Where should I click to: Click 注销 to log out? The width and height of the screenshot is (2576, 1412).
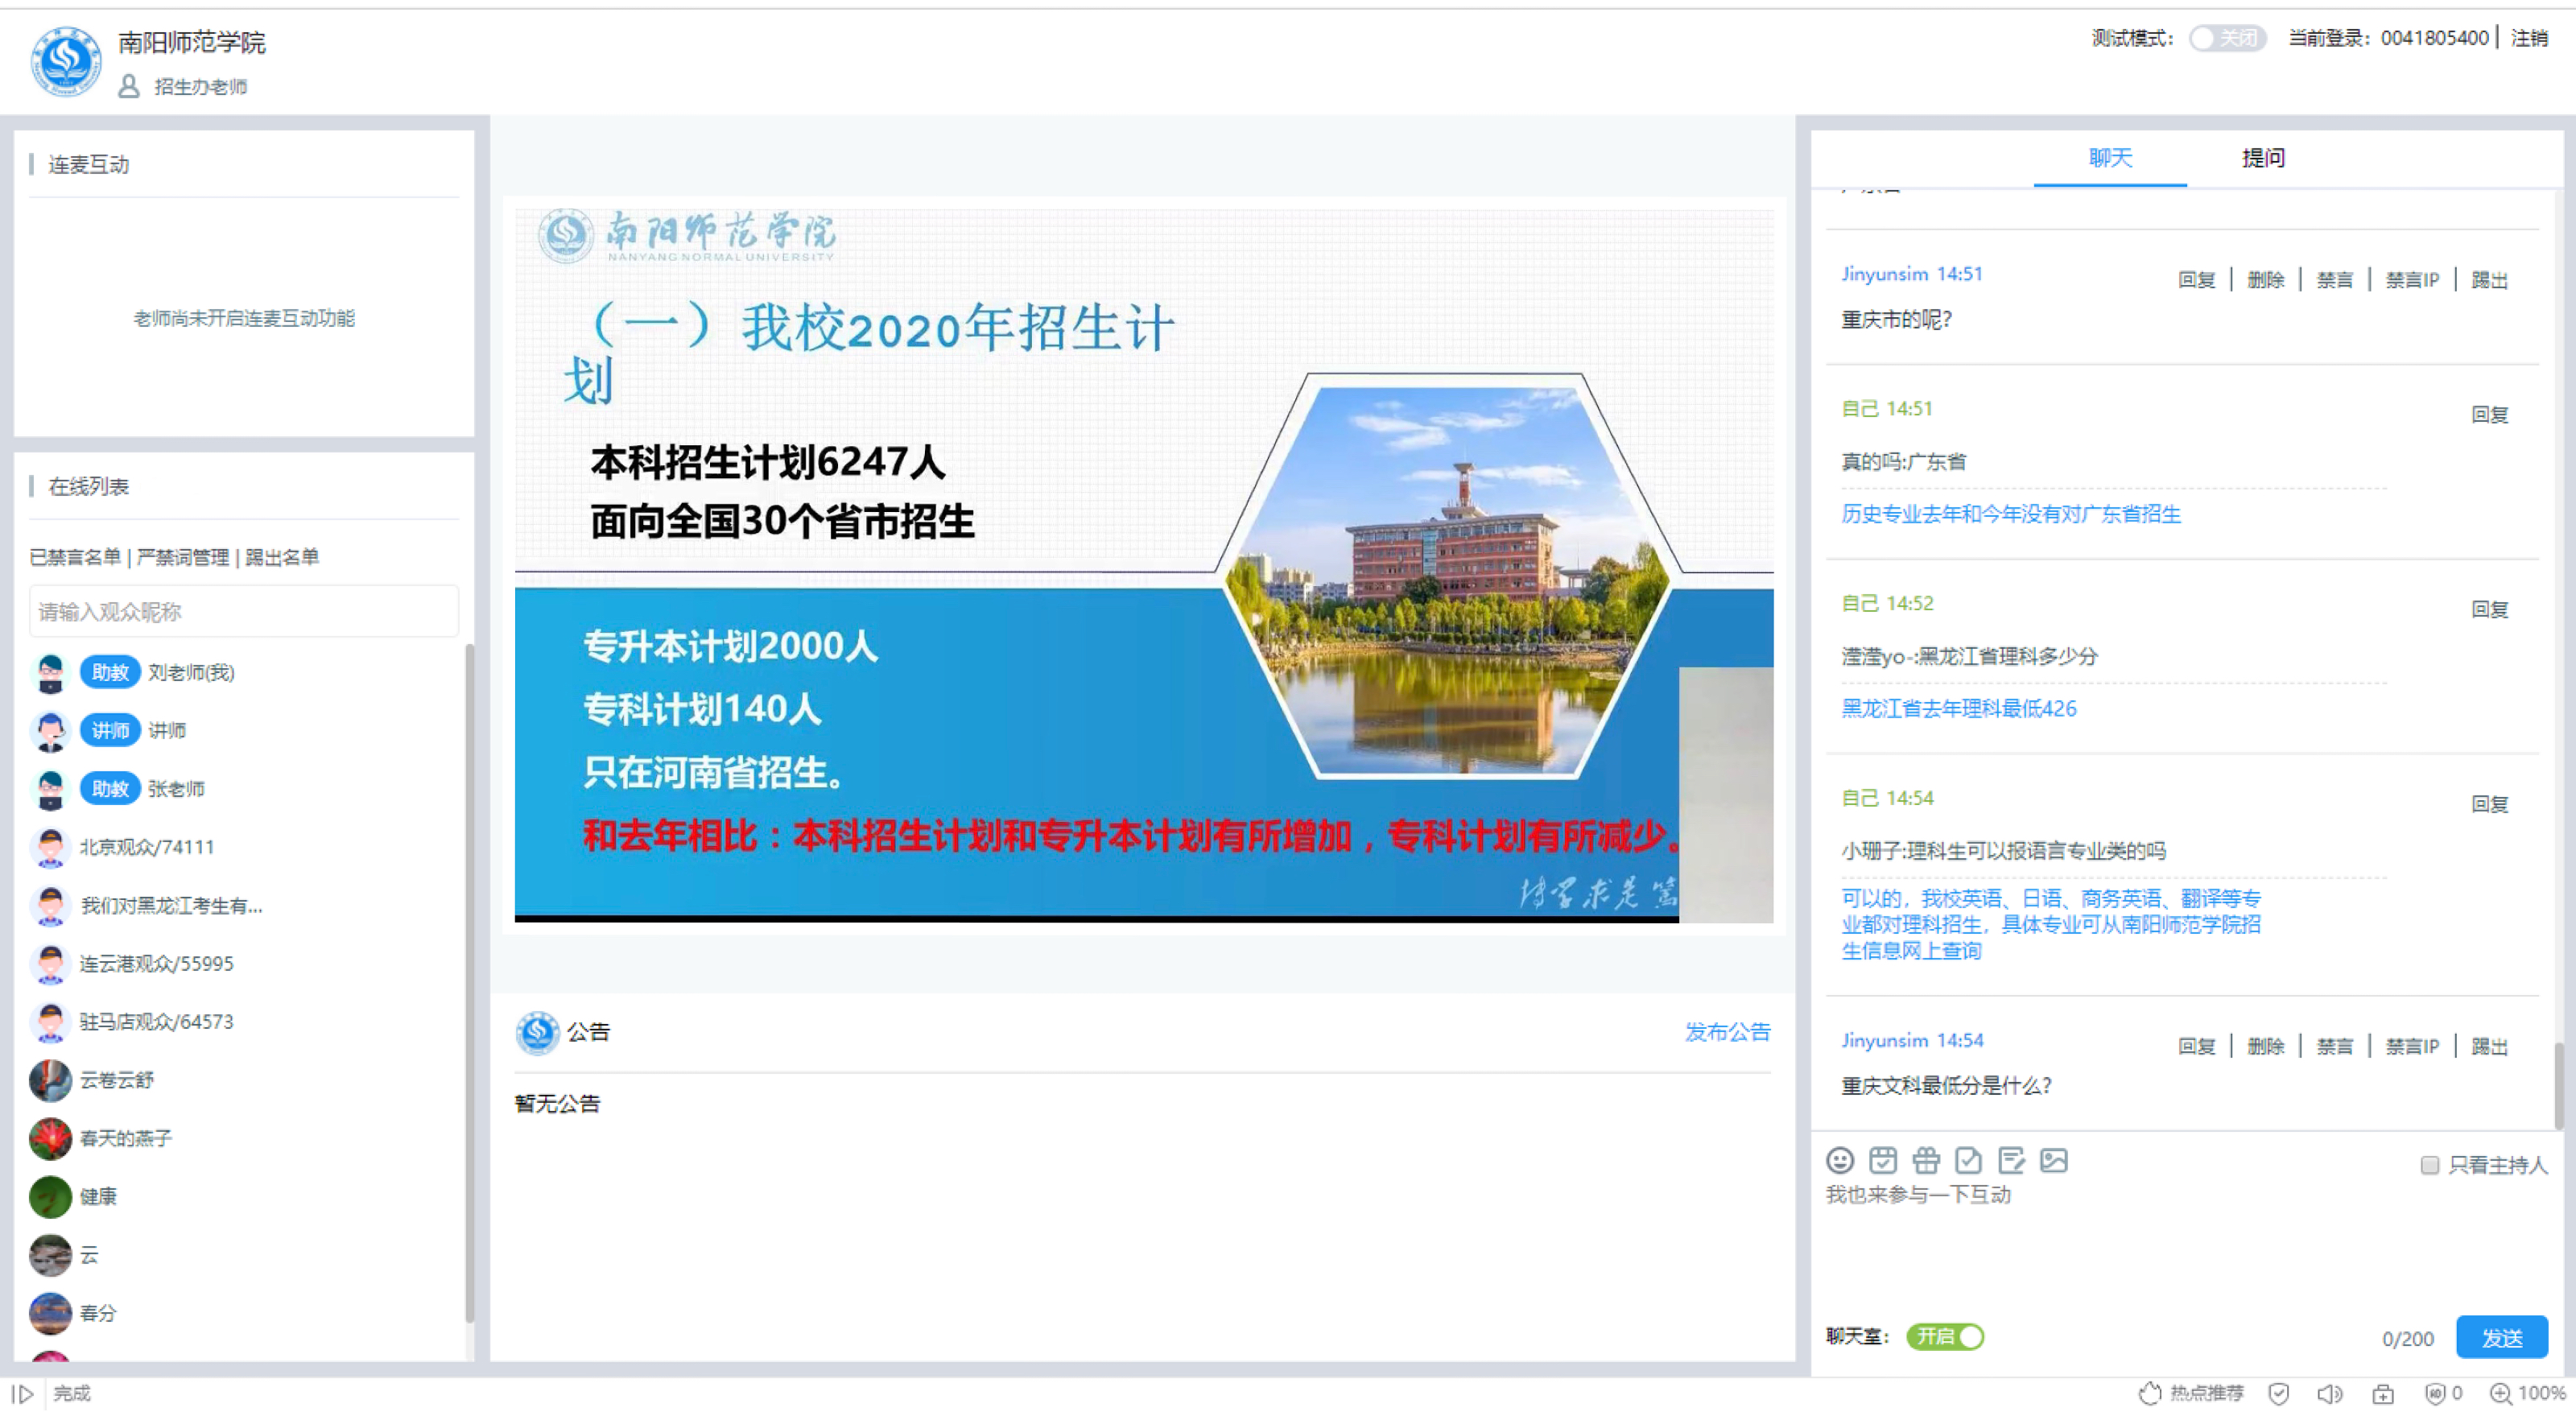point(2529,38)
